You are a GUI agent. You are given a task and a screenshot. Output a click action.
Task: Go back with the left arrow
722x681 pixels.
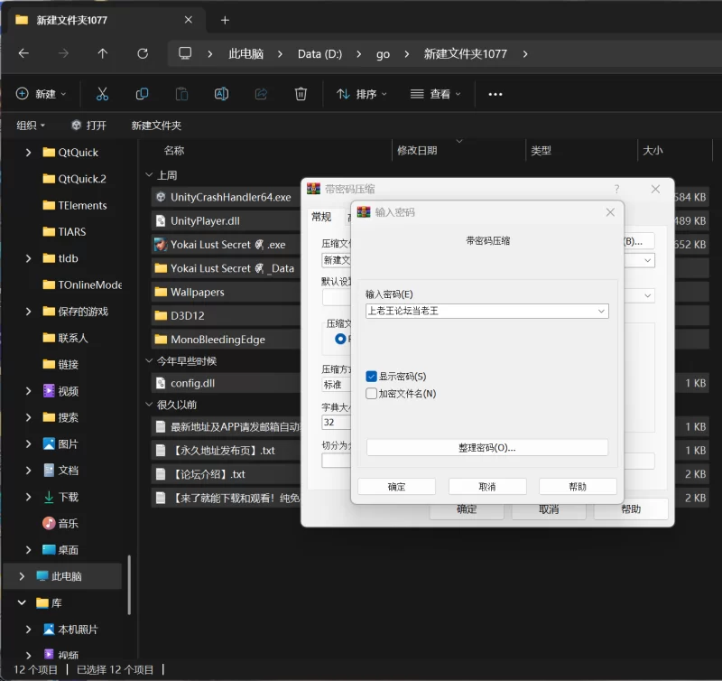24,53
